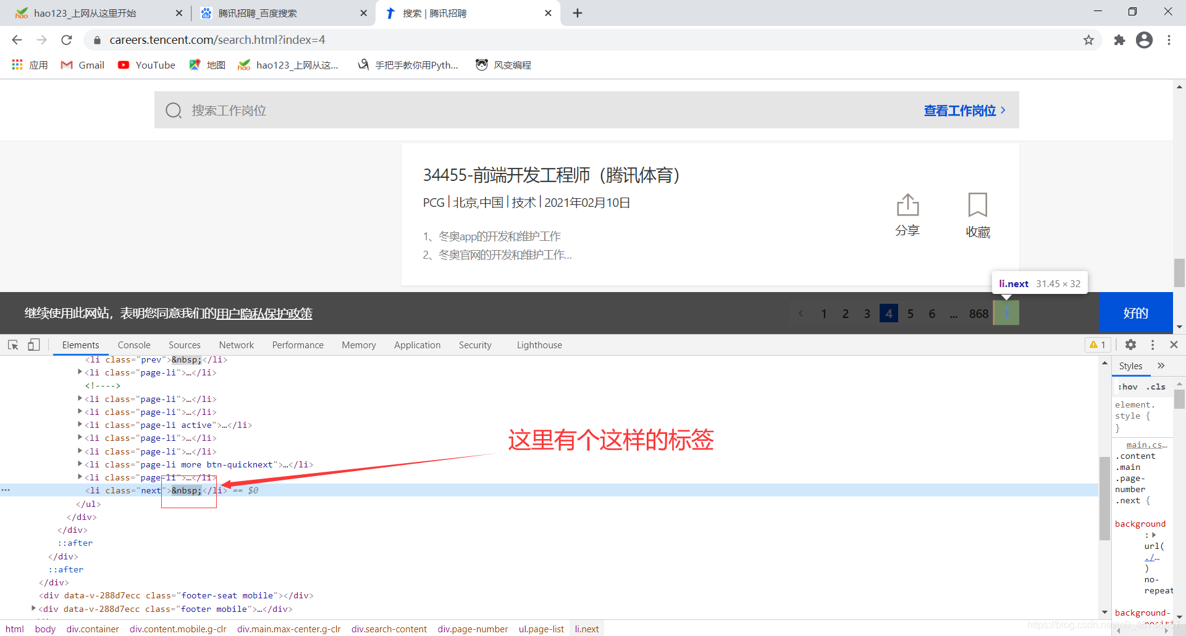
Task: Expand the page-li more btn-quicknext element
Action: point(80,463)
